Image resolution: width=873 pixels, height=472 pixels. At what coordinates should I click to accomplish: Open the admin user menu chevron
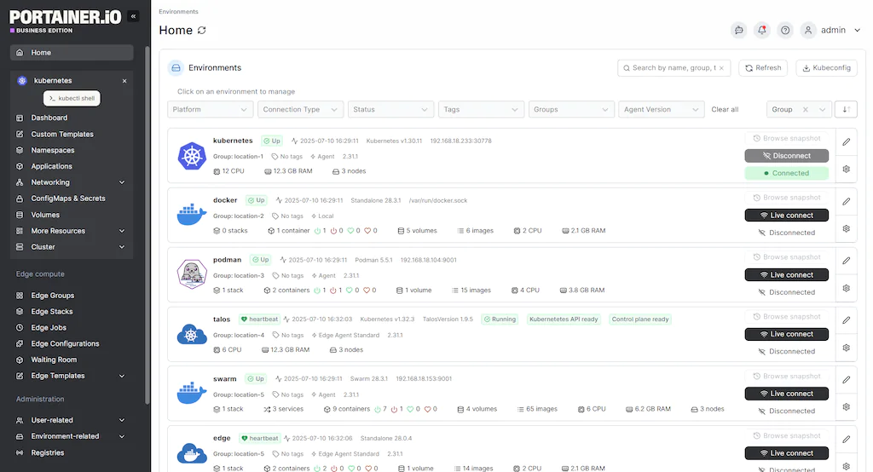point(858,30)
